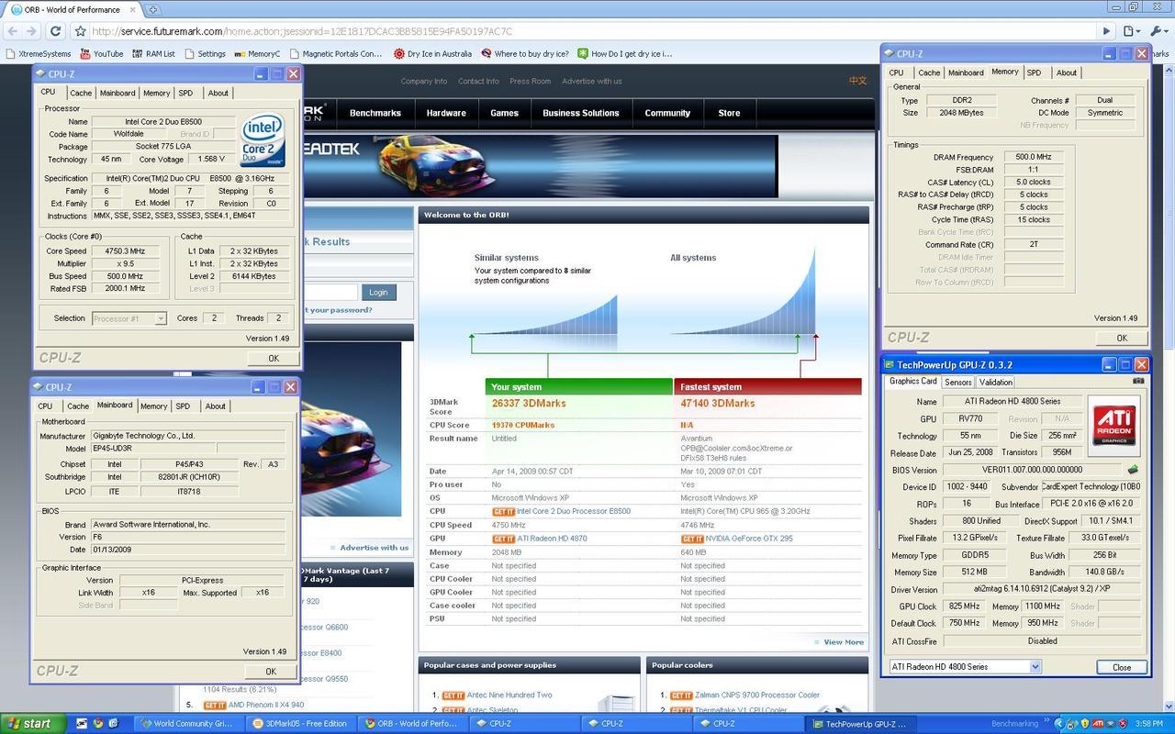Viewport: 1175px width, 734px height.
Task: Open the YouTube bookmark
Action: (101, 53)
